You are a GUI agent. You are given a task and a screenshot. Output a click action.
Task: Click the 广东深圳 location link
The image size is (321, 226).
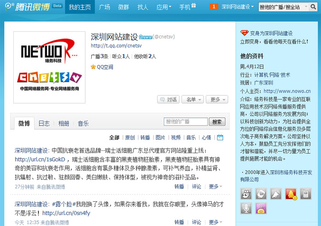point(264,83)
